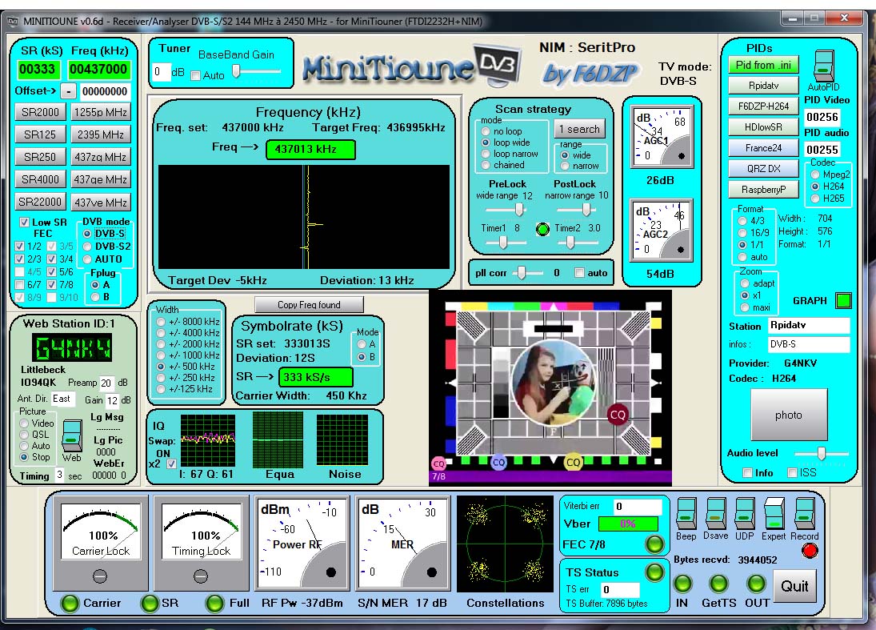The image size is (876, 630).
Task: Click the green FEC 7/8 LED
Action: click(x=654, y=544)
